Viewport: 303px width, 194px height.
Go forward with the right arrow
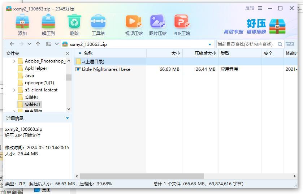coord(21,44)
